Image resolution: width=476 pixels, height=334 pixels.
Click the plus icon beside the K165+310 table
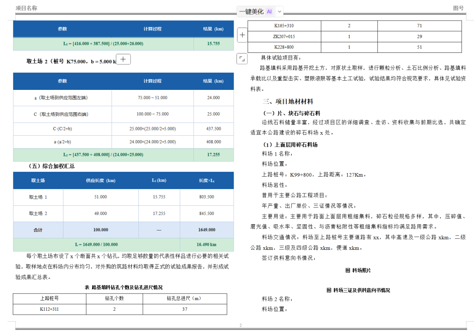(x=242, y=35)
